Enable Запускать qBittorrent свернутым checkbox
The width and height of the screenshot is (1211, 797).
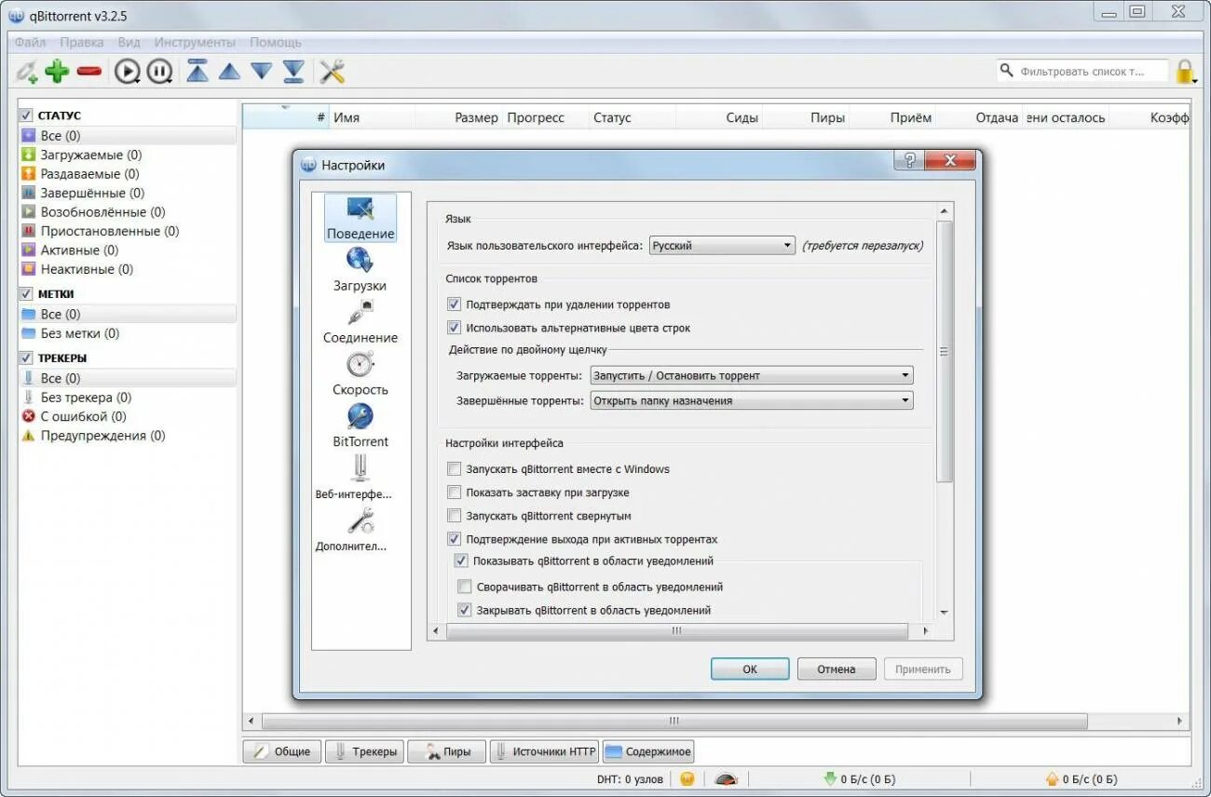pos(455,516)
